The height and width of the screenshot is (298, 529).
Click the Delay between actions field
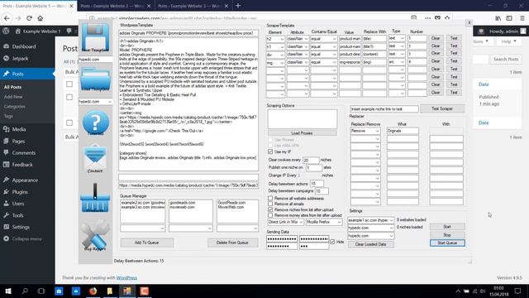(317, 184)
